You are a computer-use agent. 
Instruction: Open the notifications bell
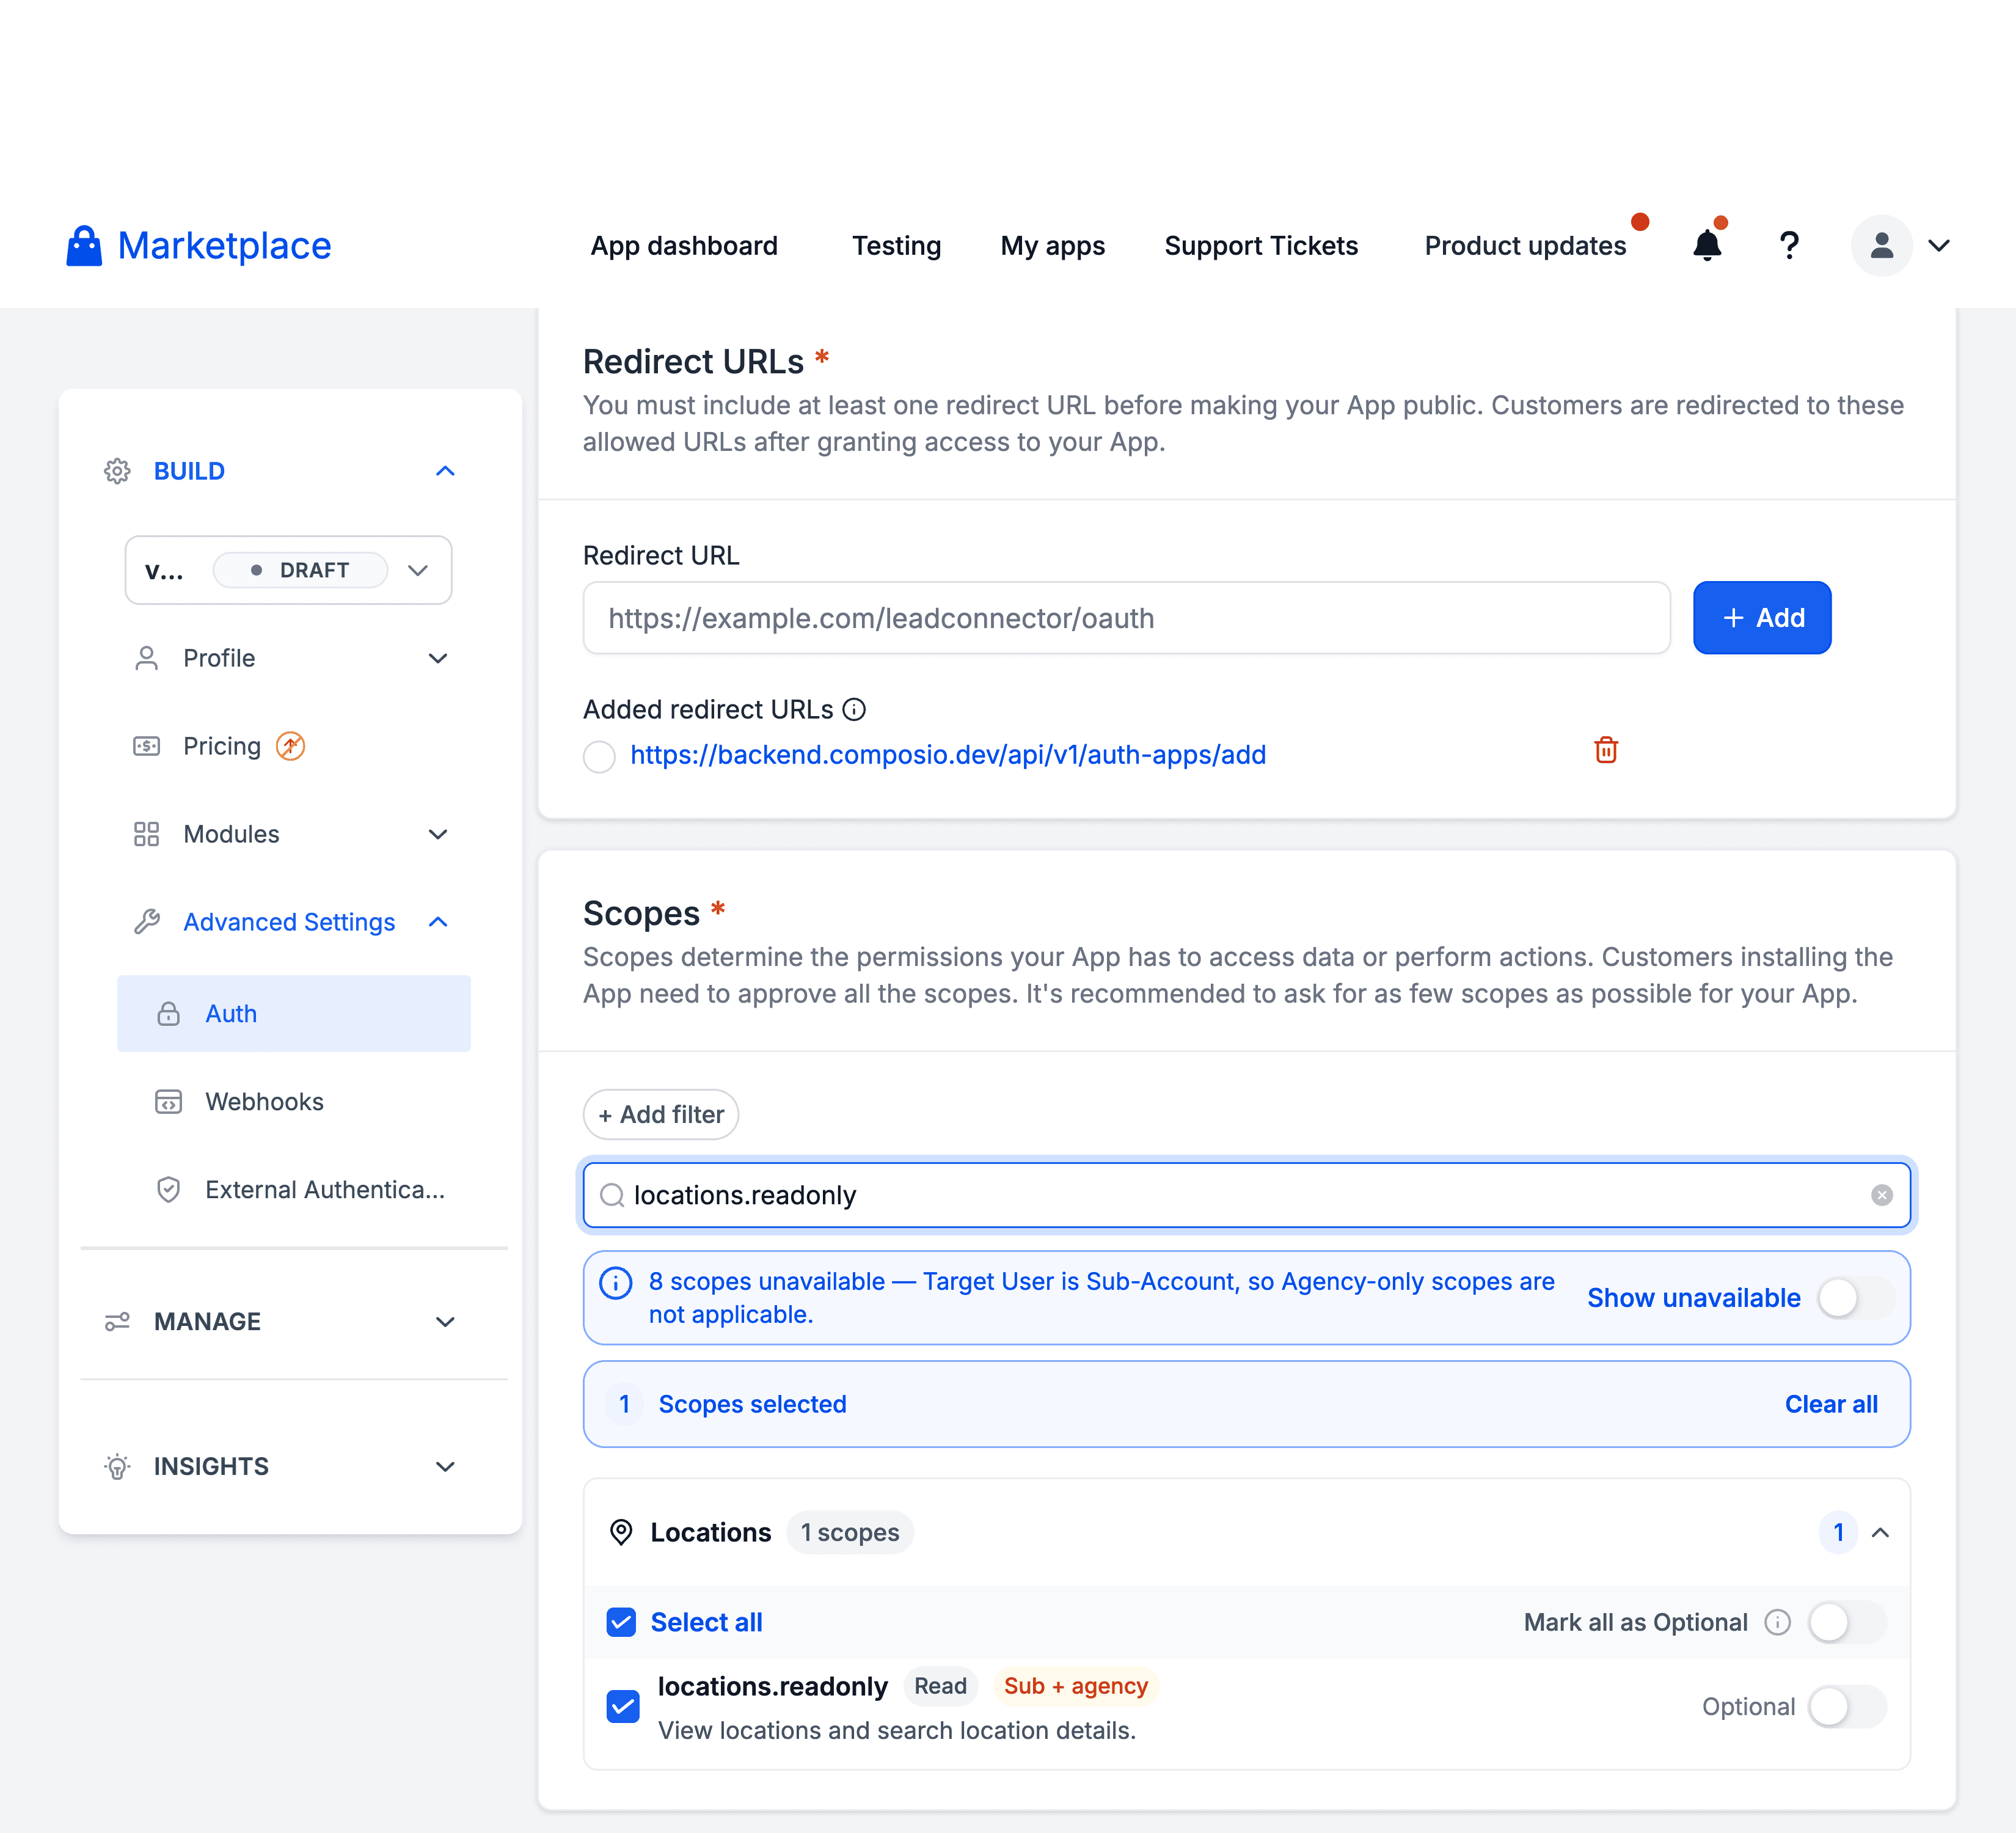click(1707, 245)
